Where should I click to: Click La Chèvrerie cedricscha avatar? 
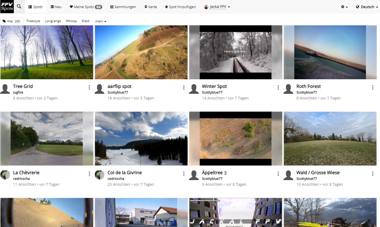click(5, 175)
